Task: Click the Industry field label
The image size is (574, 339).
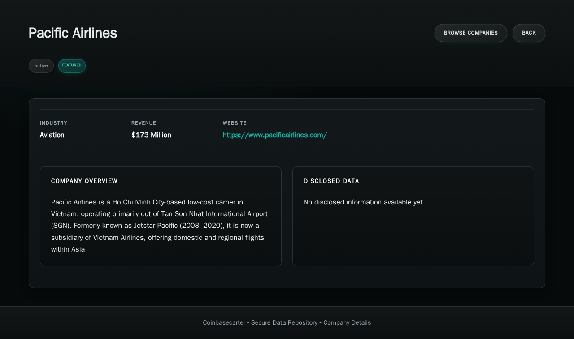Action: point(53,123)
